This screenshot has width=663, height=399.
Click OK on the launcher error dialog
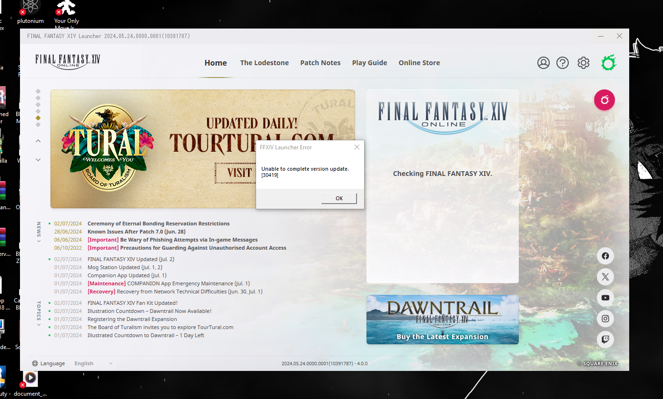(x=339, y=198)
